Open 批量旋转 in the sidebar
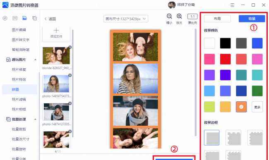The height and width of the screenshot is (160, 269). pyautogui.click(x=19, y=149)
